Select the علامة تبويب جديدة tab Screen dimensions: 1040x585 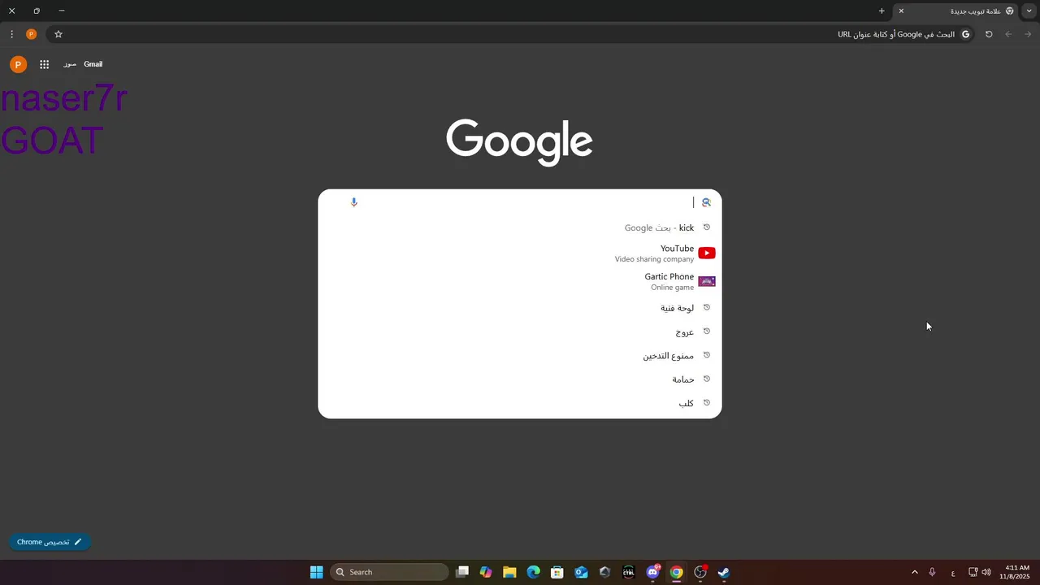tap(956, 11)
